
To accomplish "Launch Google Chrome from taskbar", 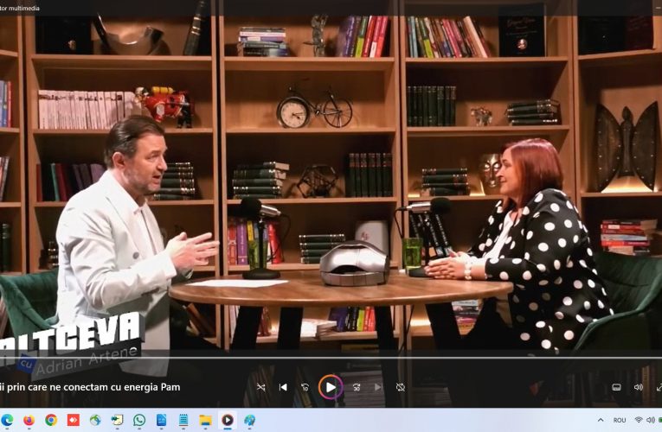I will 51,420.
